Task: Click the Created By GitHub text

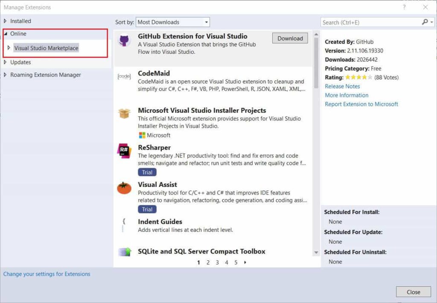Action: 349,42
